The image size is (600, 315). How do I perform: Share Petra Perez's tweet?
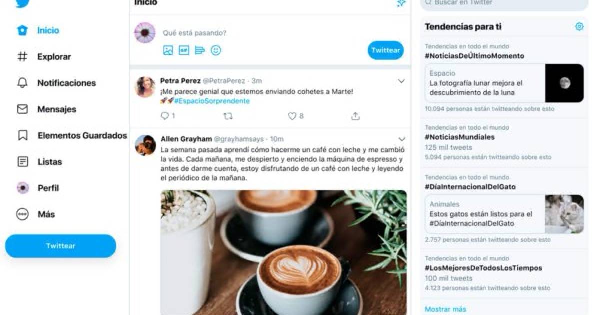[x=355, y=116]
